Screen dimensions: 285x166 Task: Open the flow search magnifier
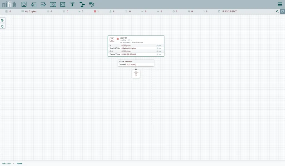click(x=277, y=11)
